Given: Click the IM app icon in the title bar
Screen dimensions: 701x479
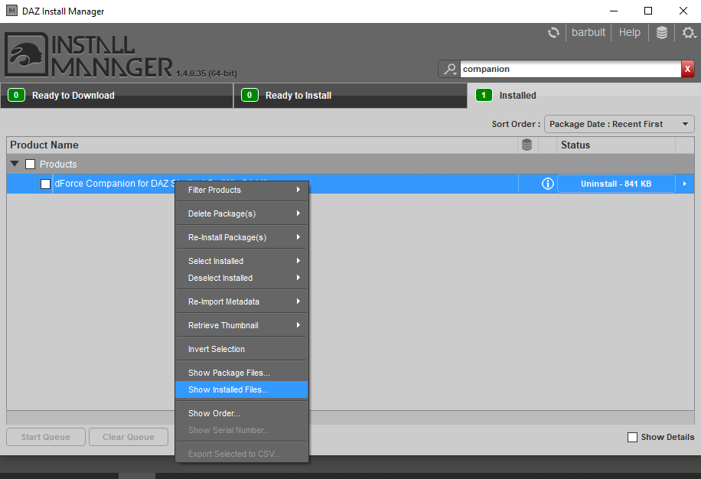Looking at the screenshot, I should tap(11, 11).
